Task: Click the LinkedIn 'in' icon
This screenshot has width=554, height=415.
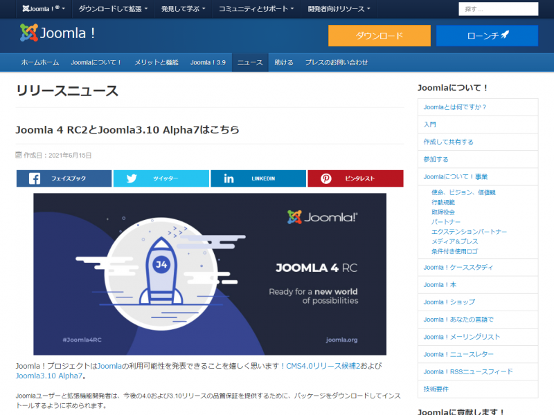Action: [x=229, y=178]
